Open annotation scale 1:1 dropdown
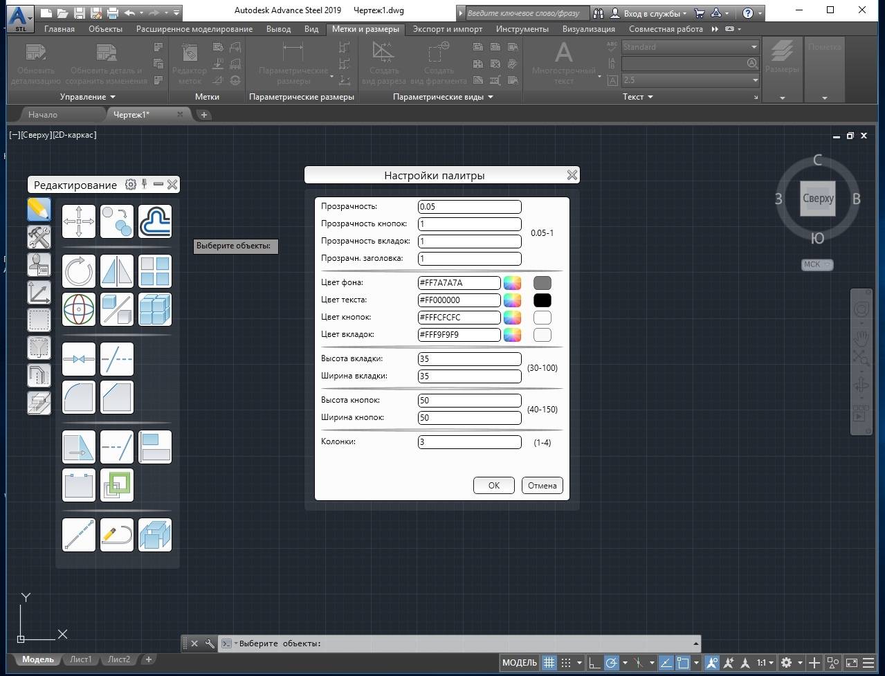The width and height of the screenshot is (885, 676). coord(765,663)
